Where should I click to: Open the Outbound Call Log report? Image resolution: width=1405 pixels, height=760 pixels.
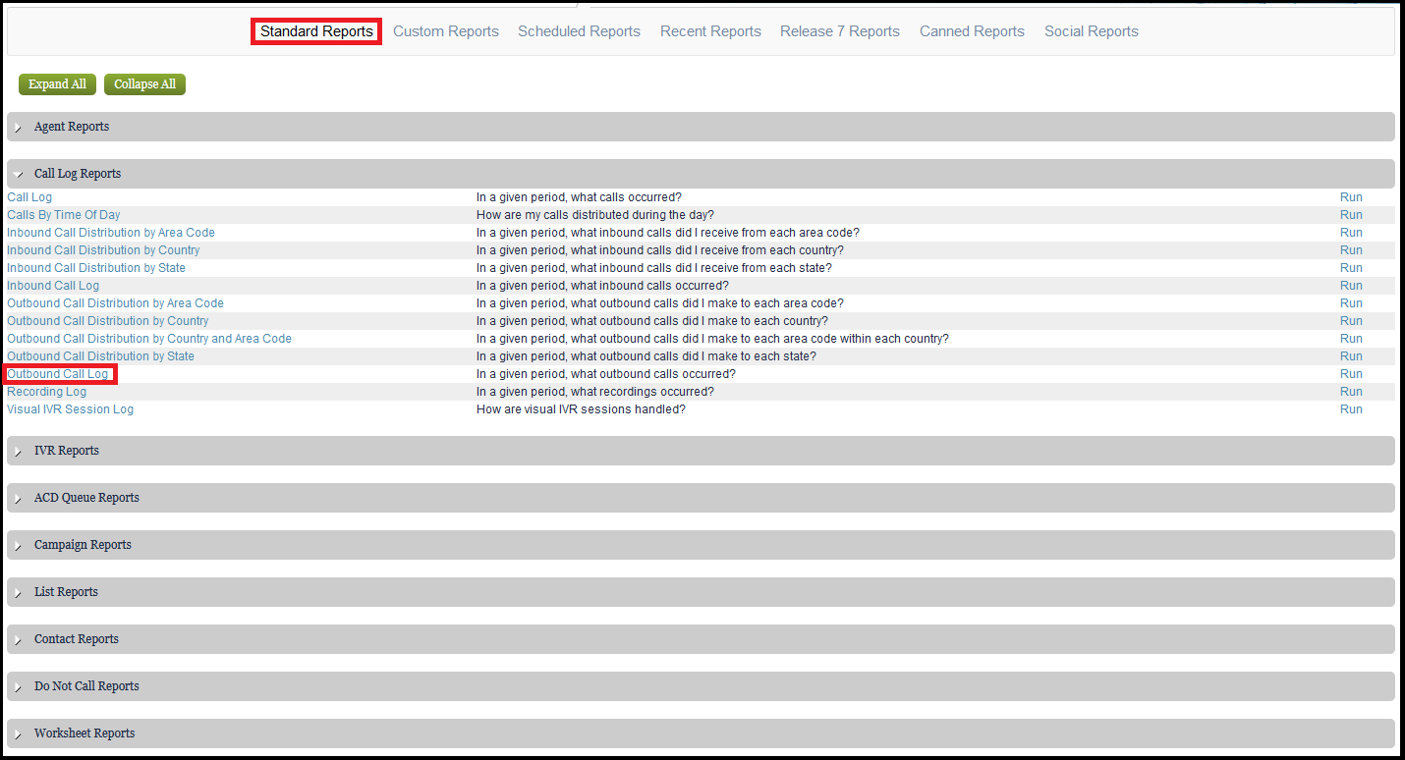click(58, 374)
